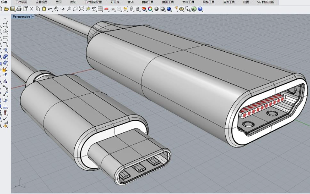Click the Cut scissors icon
Image resolution: width=310 pixels, height=194 pixels.
tap(31, 9)
